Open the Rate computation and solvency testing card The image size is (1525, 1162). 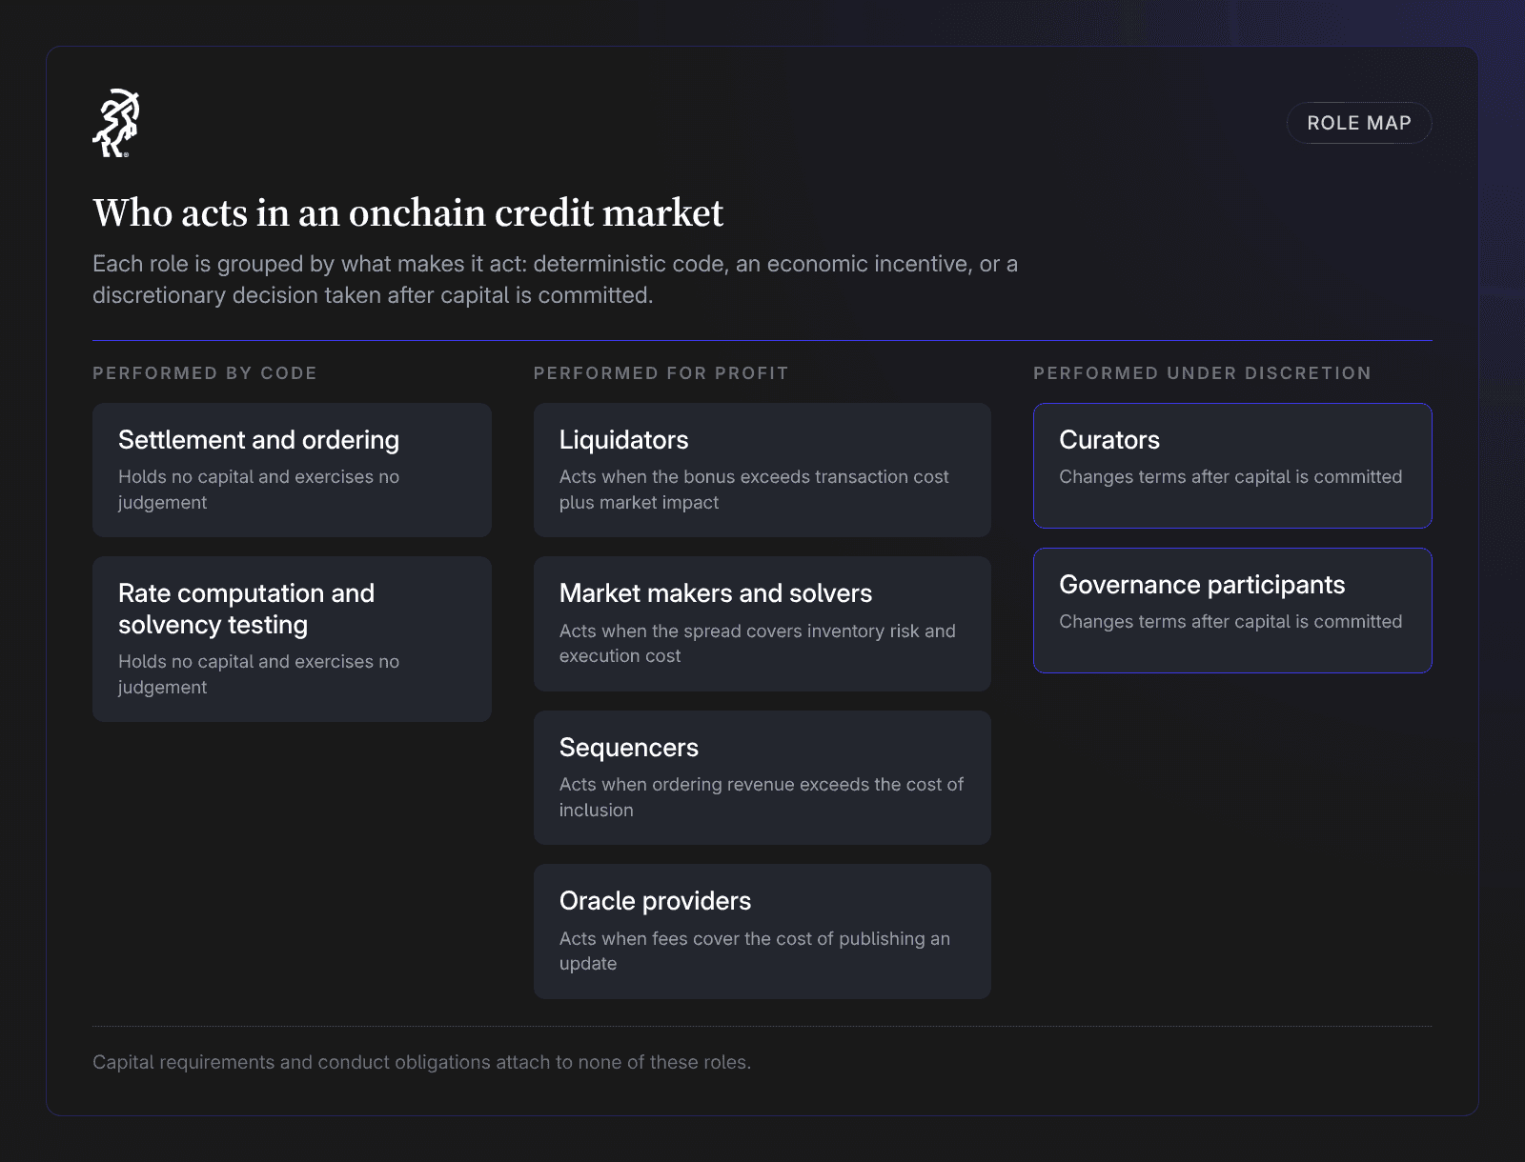[x=292, y=639]
